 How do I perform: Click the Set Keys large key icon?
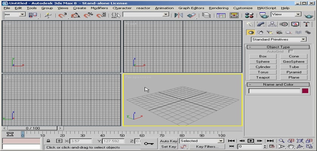coord(149,144)
